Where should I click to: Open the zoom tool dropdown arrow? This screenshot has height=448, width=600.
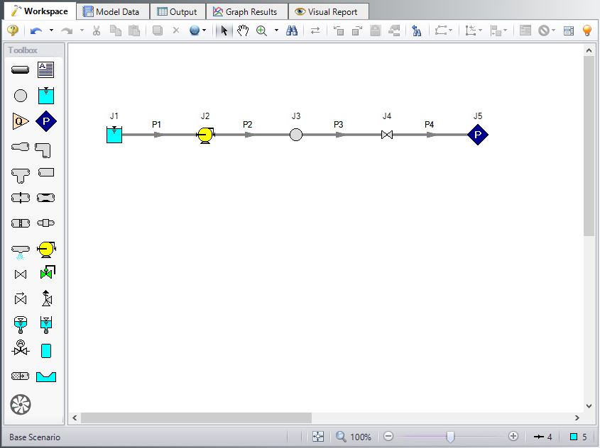click(276, 30)
